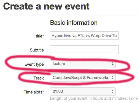
Task: Open the Event type dropdown showing lecture
Action: pos(83,64)
